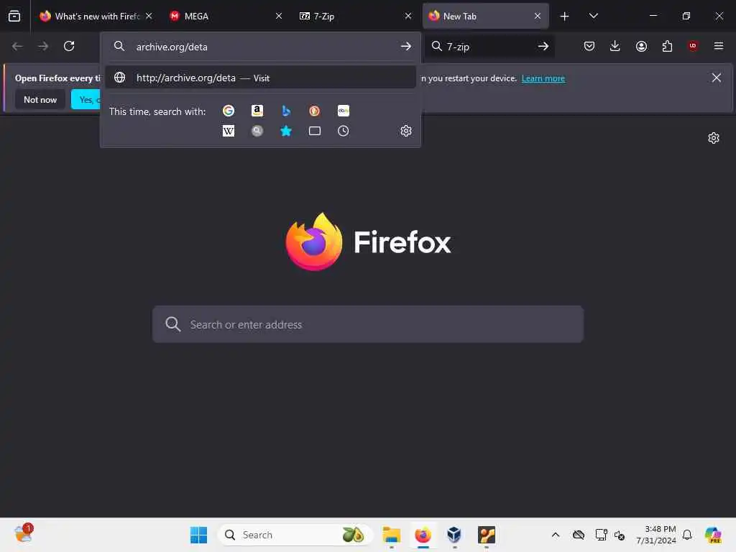Open Copilot preview from taskbar

(x=713, y=535)
